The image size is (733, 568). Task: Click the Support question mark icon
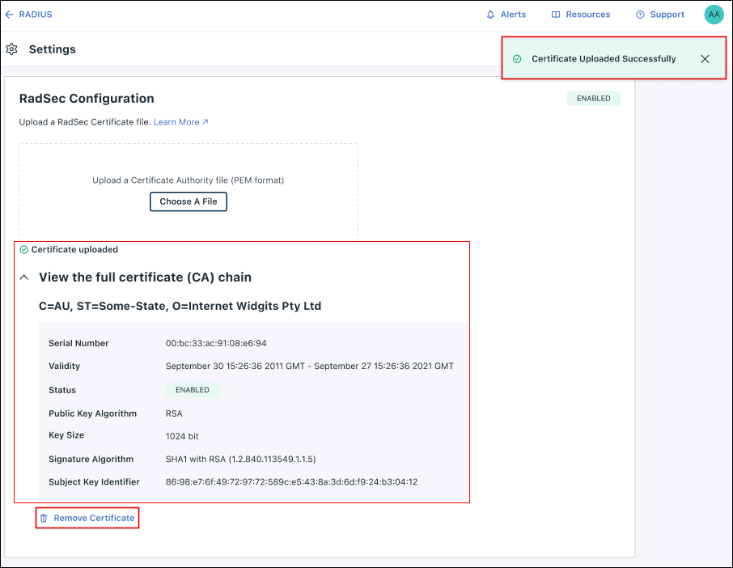[x=640, y=15]
